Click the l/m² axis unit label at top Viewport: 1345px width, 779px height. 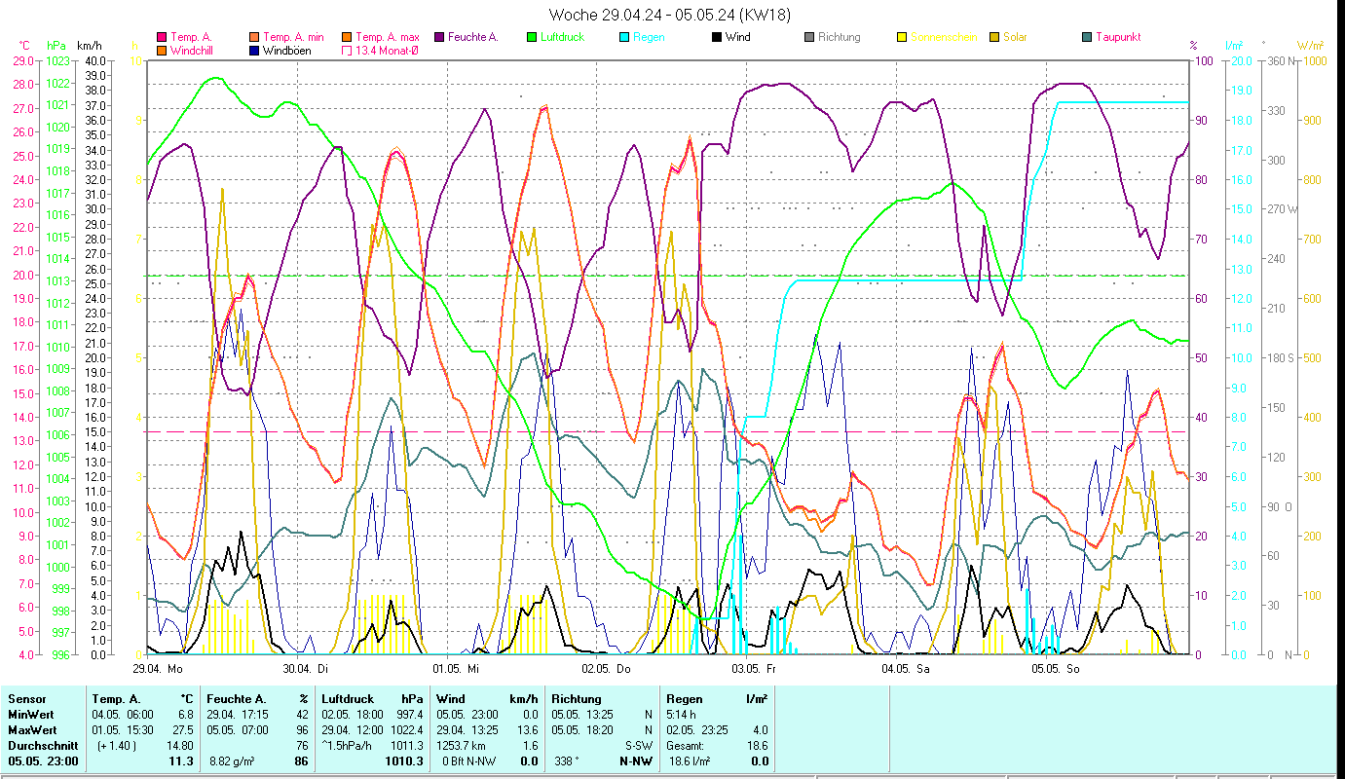pos(1234,45)
